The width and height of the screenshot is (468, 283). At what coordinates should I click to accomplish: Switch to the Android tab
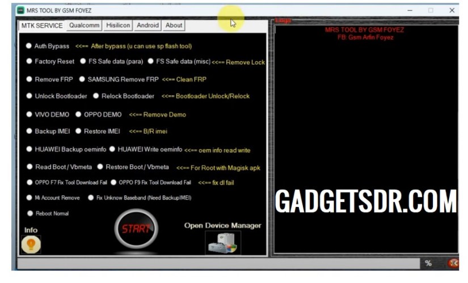(x=147, y=25)
